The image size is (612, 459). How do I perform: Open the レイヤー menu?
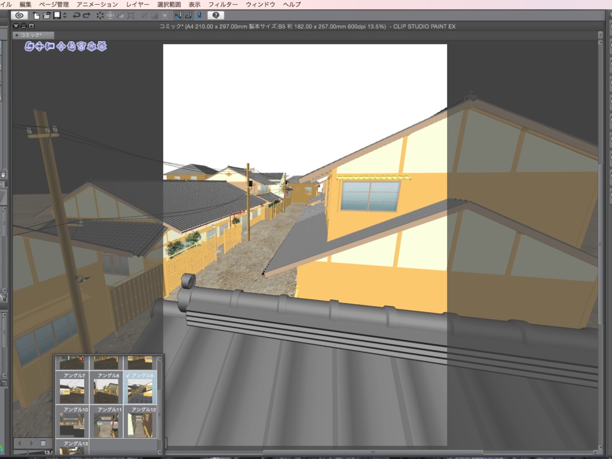coord(138,4)
